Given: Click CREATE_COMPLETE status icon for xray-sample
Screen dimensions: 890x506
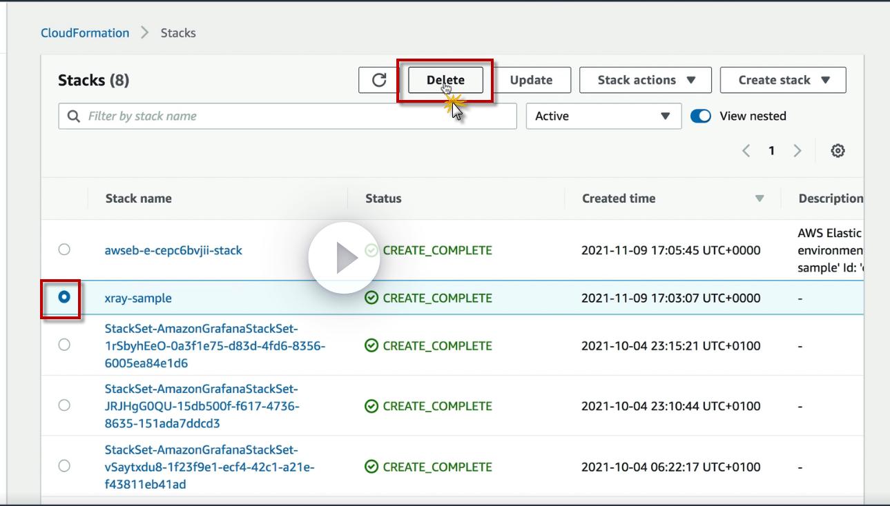Looking at the screenshot, I should pos(371,298).
